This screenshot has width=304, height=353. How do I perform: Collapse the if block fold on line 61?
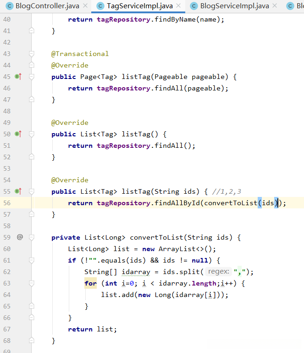point(32,260)
